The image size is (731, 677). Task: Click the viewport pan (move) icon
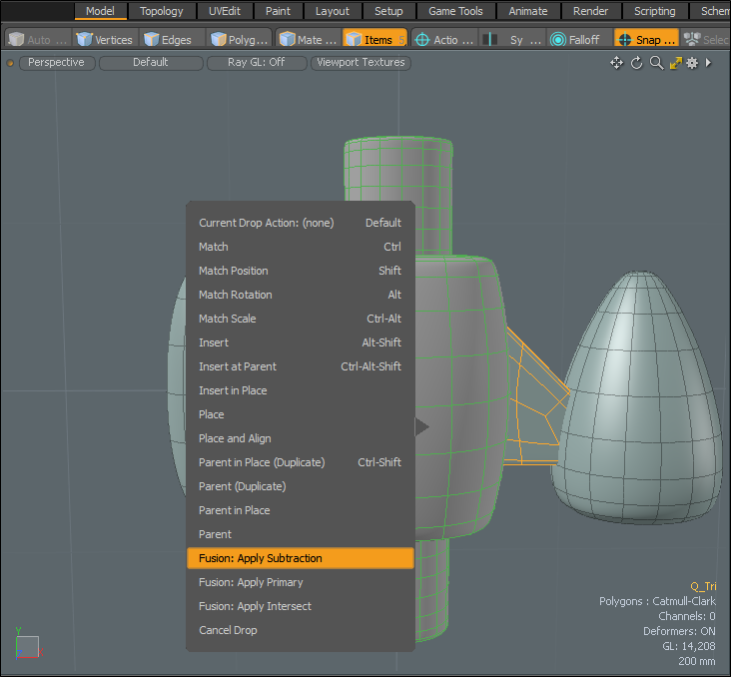coord(617,63)
